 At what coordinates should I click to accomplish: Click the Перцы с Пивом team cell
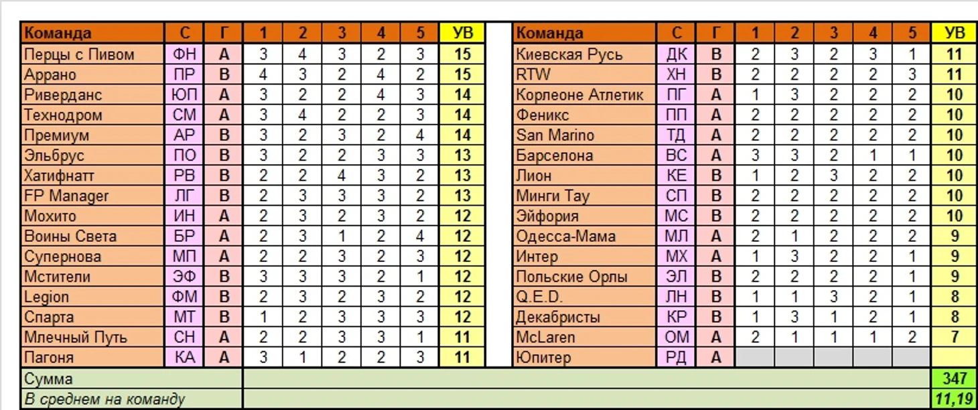[93, 54]
